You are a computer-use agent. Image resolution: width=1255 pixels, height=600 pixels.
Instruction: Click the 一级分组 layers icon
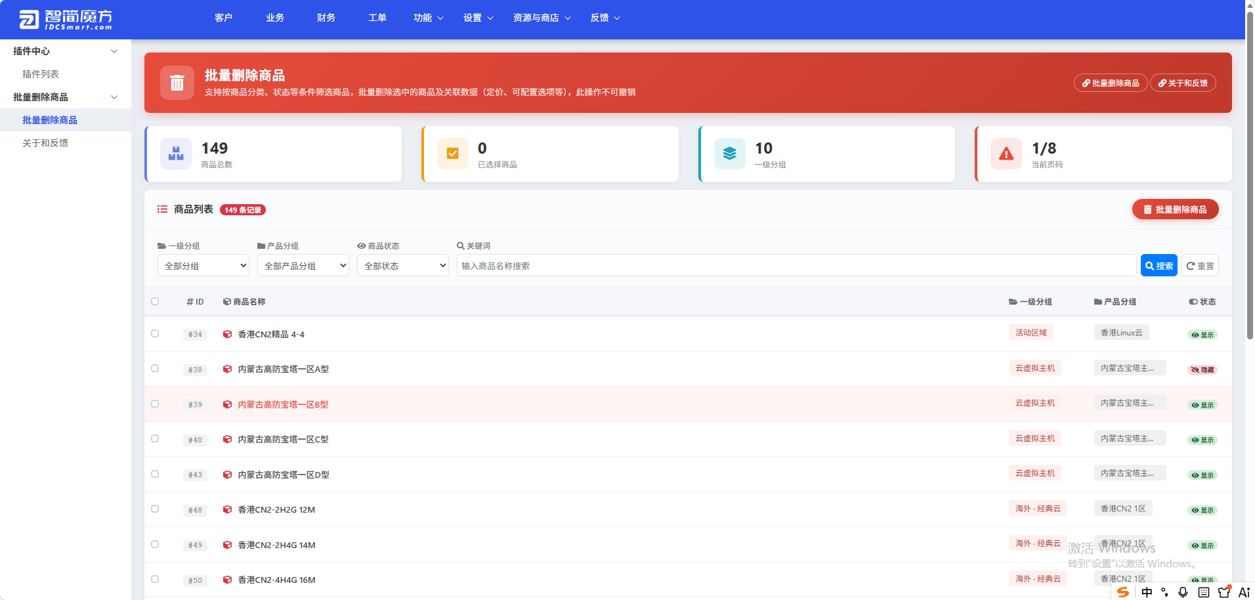[730, 154]
